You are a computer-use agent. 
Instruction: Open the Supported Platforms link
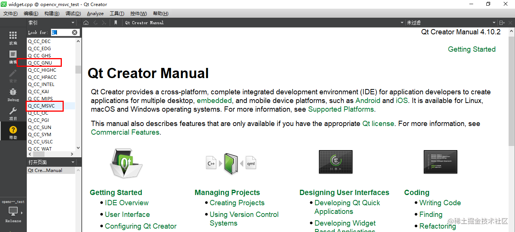pos(341,109)
